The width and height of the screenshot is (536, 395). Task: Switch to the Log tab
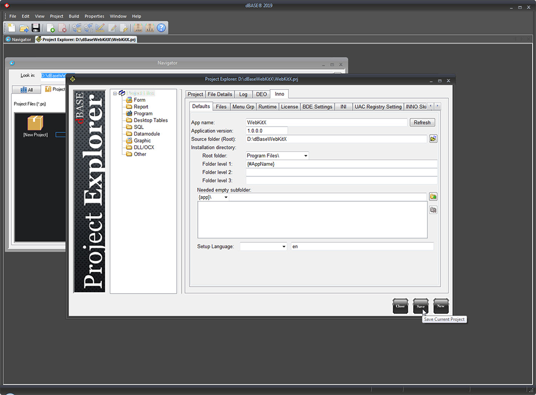point(243,94)
